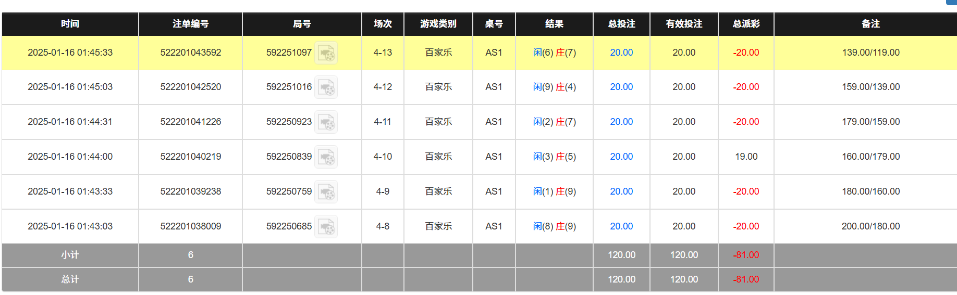Click the 注单编号 column header
Image resolution: width=957 pixels, height=295 pixels.
click(x=190, y=24)
